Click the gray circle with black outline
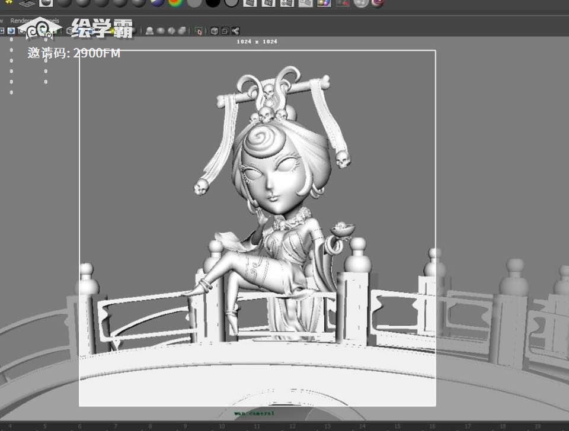 (x=231, y=3)
